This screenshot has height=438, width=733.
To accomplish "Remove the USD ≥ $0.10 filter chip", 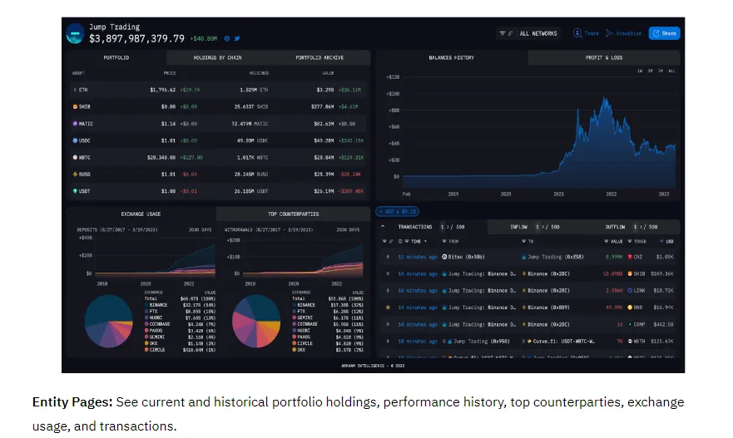I will tap(381, 212).
